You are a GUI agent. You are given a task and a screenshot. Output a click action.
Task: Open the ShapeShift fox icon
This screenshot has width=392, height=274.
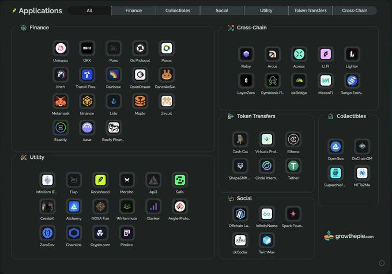[240, 166]
